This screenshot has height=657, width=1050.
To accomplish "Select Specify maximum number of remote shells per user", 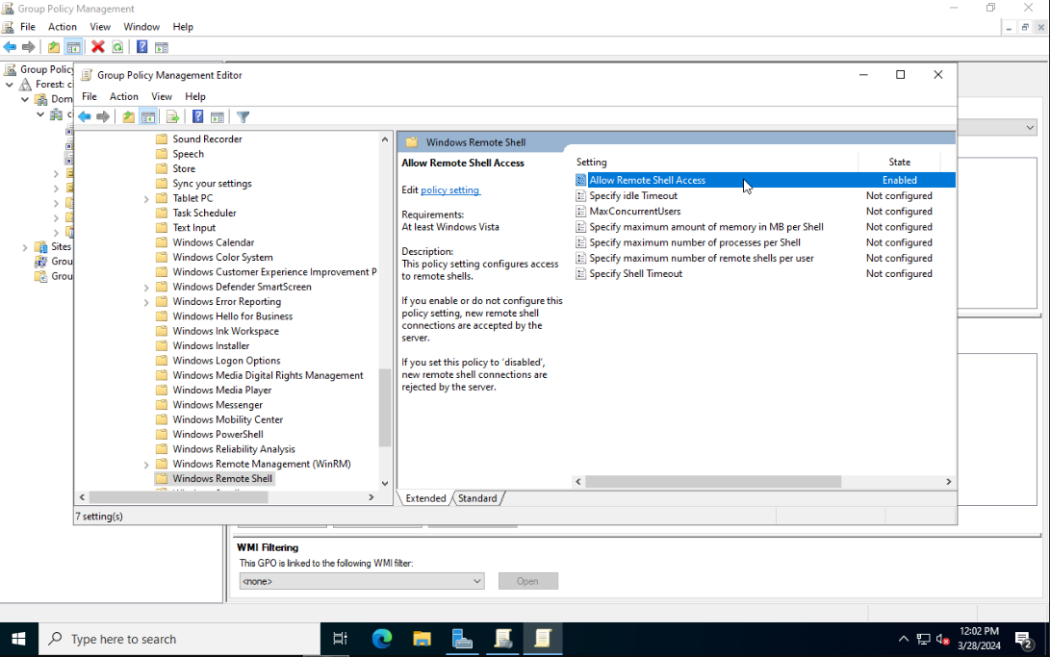I will [701, 258].
